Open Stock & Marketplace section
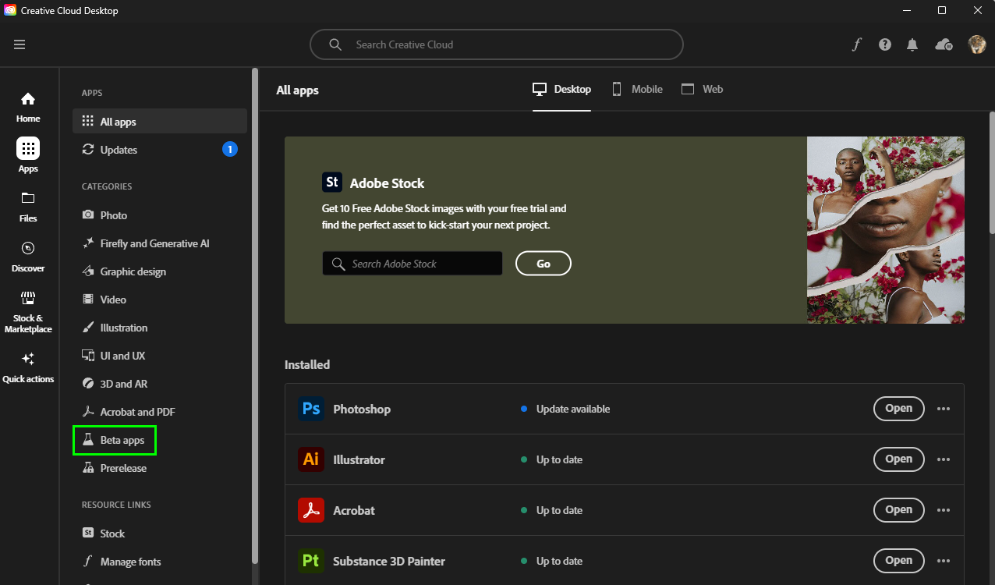Viewport: 995px width, 585px height. pos(28,311)
